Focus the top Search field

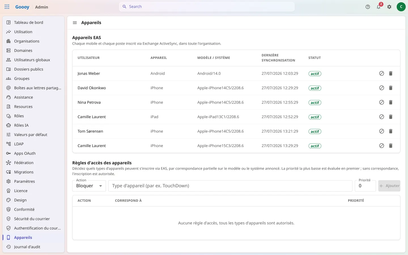coord(207,7)
